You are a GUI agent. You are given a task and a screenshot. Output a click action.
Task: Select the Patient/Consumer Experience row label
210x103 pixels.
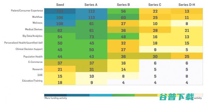pos(27,11)
